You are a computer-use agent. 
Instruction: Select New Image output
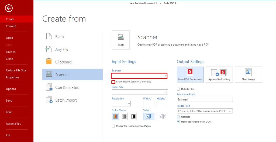[248, 74]
